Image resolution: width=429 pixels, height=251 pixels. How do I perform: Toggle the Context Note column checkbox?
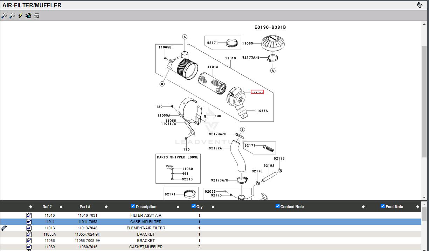click(278, 206)
